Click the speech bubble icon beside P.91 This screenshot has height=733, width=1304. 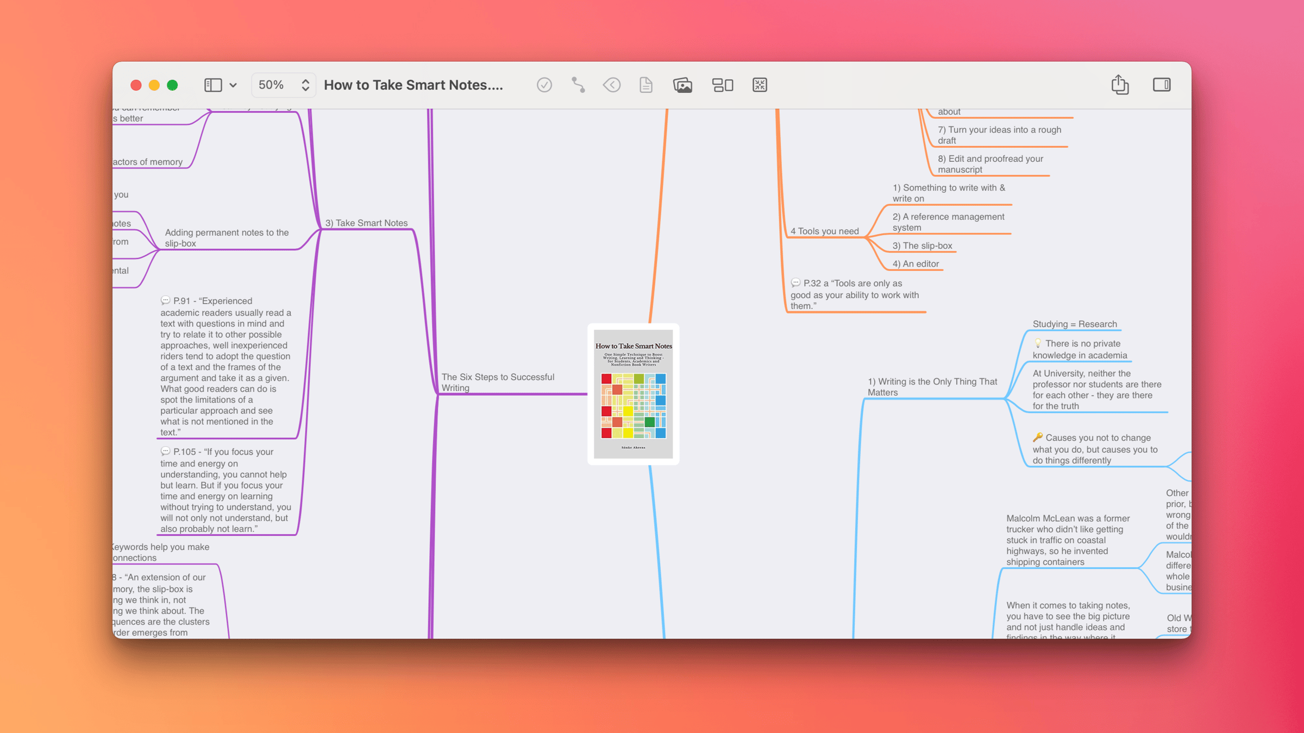click(165, 300)
